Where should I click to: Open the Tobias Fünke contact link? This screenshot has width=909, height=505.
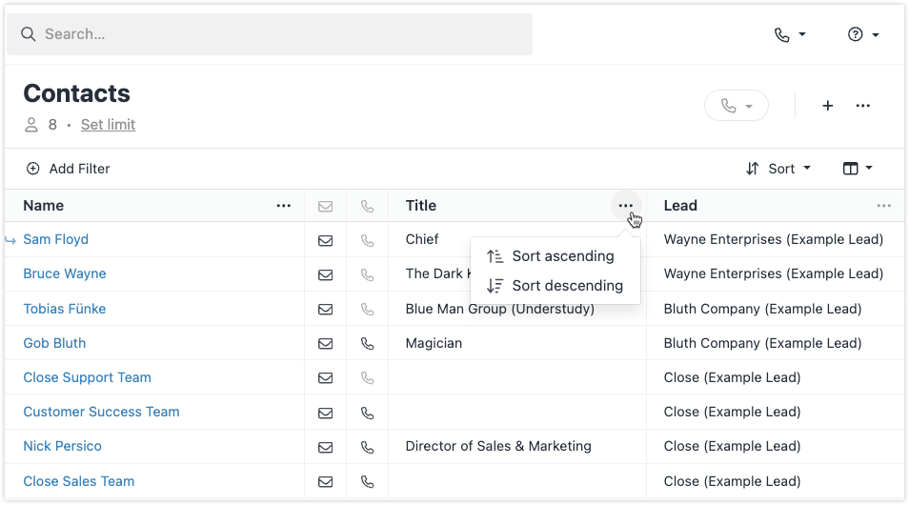coord(65,309)
